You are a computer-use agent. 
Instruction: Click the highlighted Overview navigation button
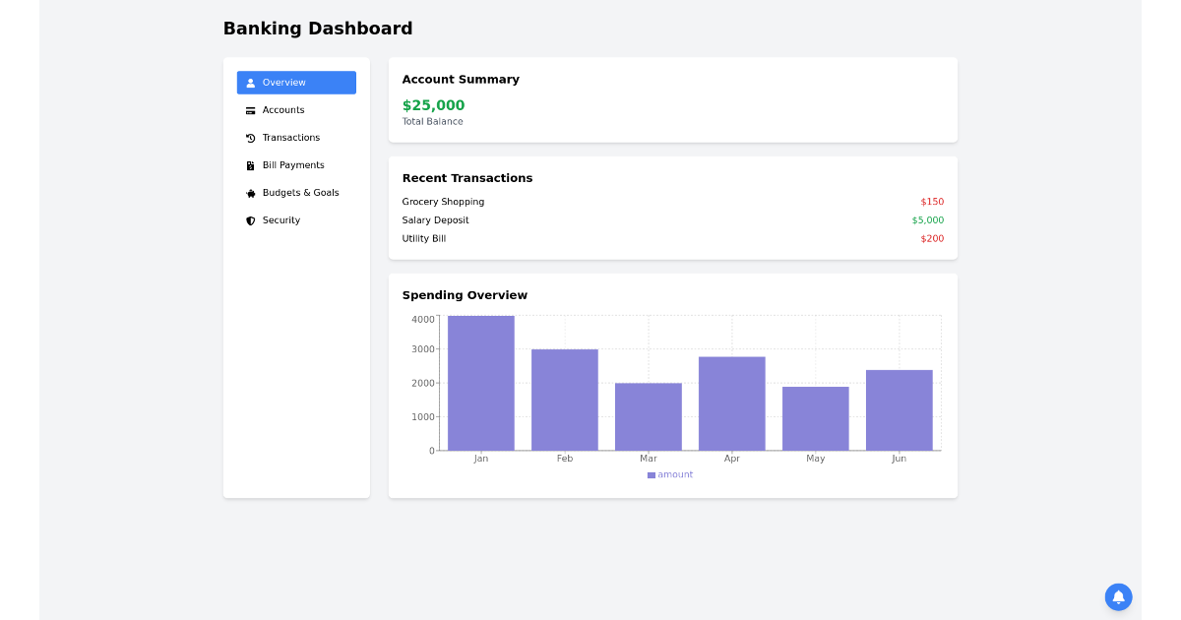[295, 83]
